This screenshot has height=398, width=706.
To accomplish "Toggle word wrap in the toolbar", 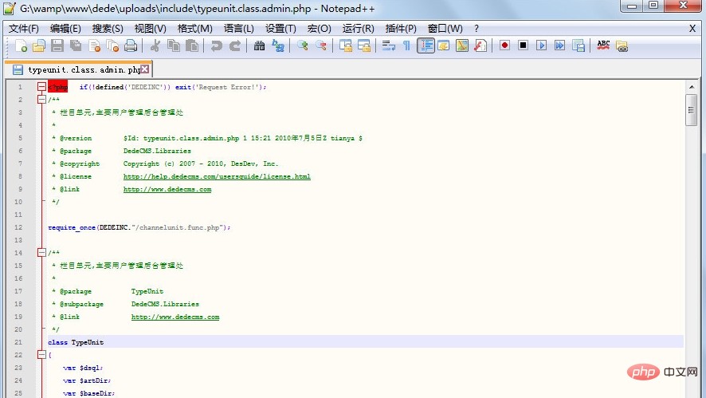I will coord(389,45).
